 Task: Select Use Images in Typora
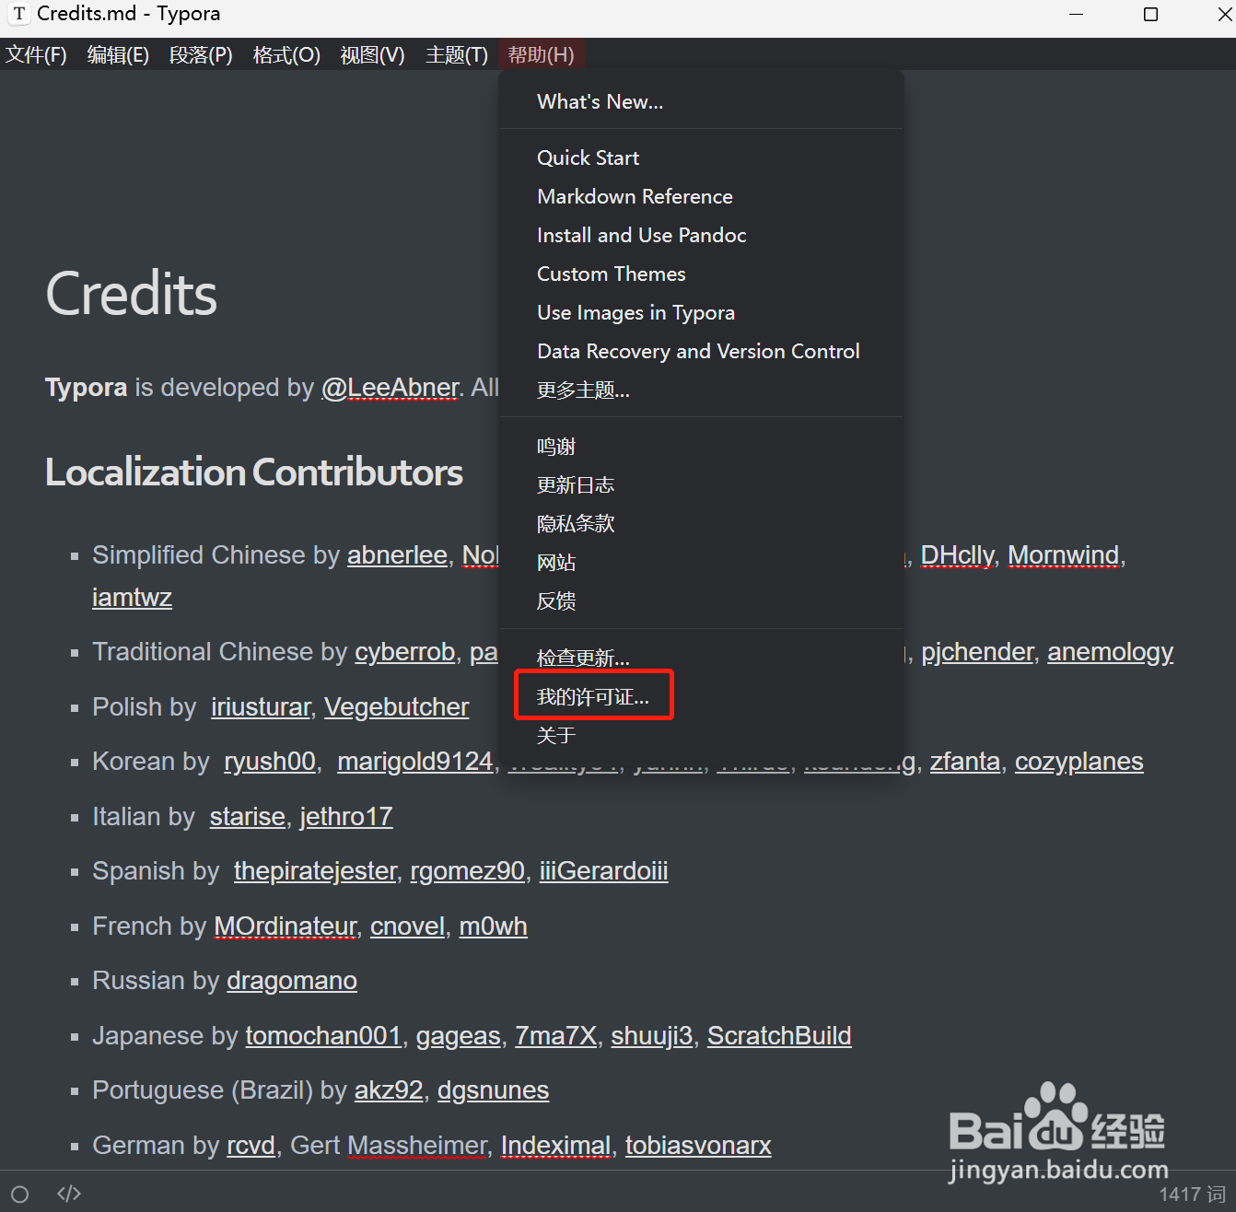pyautogui.click(x=701, y=313)
